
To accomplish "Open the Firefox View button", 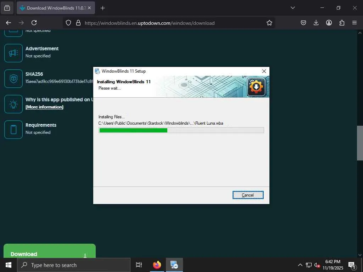I will [7, 8].
